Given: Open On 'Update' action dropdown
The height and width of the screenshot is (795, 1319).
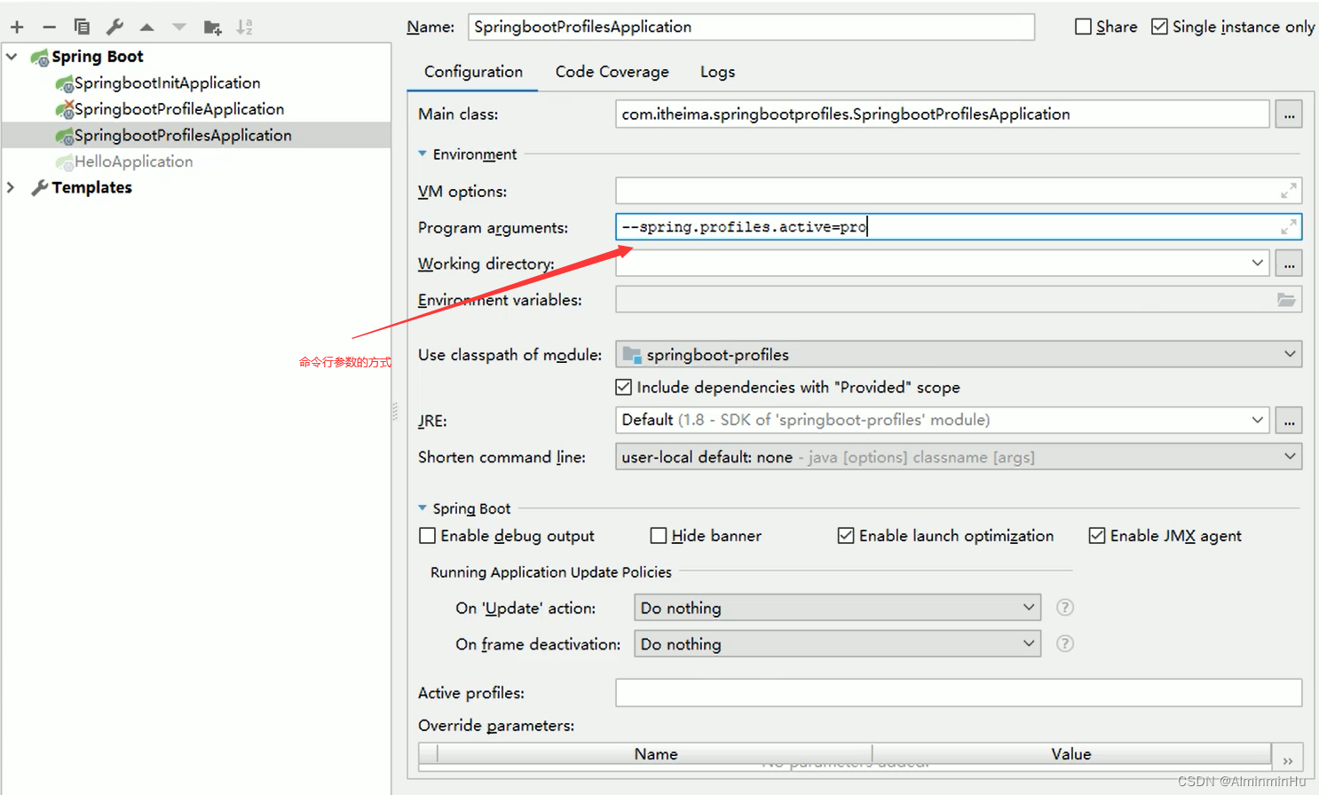Looking at the screenshot, I should click(1029, 608).
